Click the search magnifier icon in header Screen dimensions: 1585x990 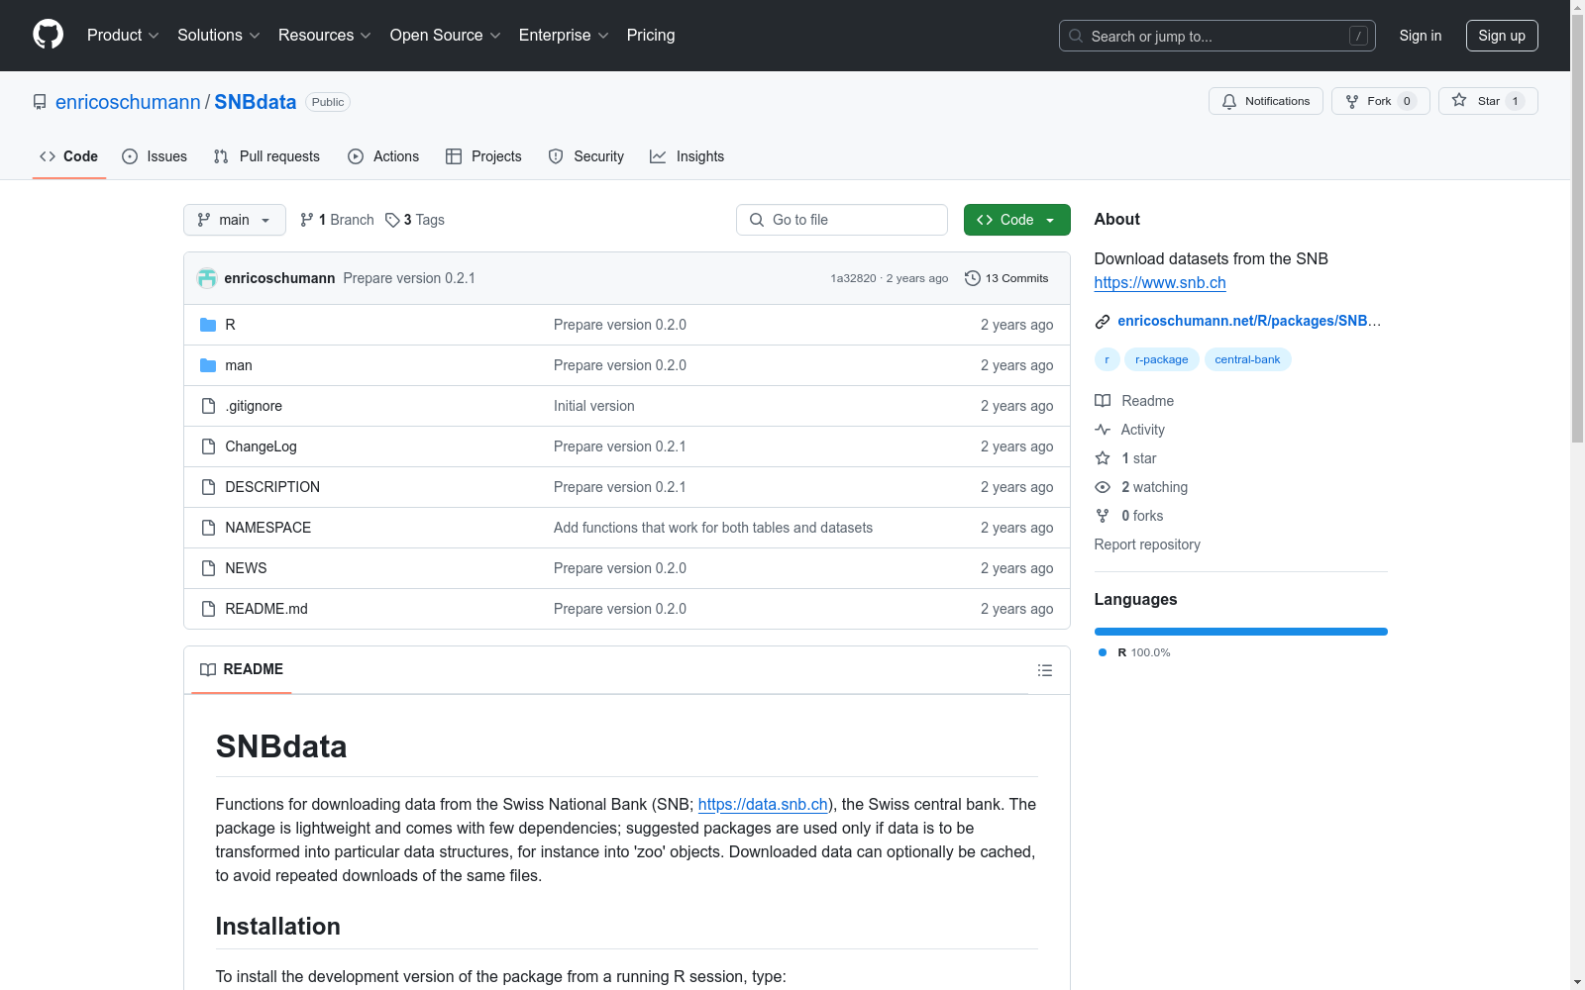[x=1076, y=36]
